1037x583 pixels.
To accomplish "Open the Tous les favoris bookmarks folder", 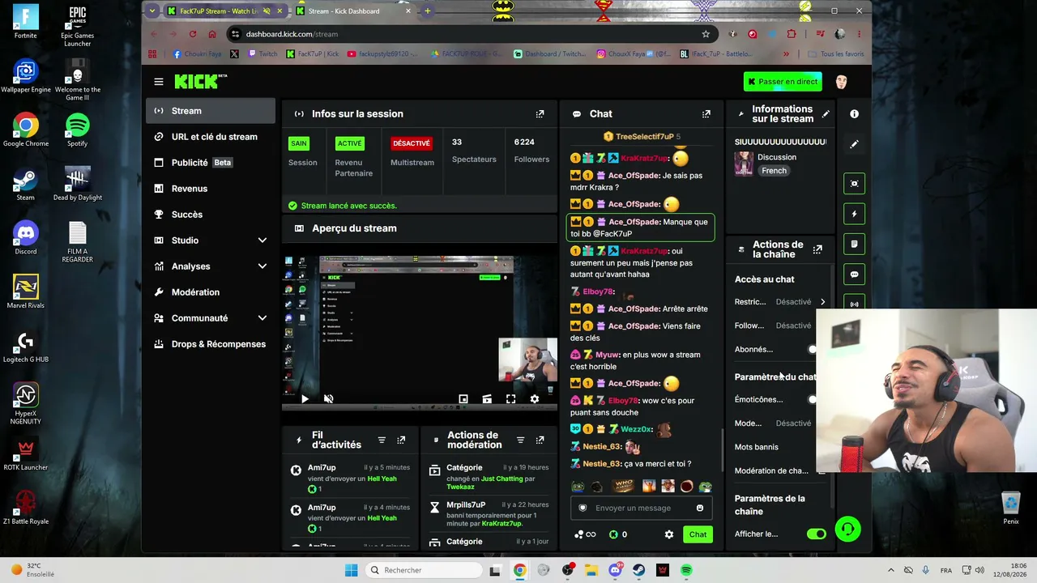I will tap(835, 54).
